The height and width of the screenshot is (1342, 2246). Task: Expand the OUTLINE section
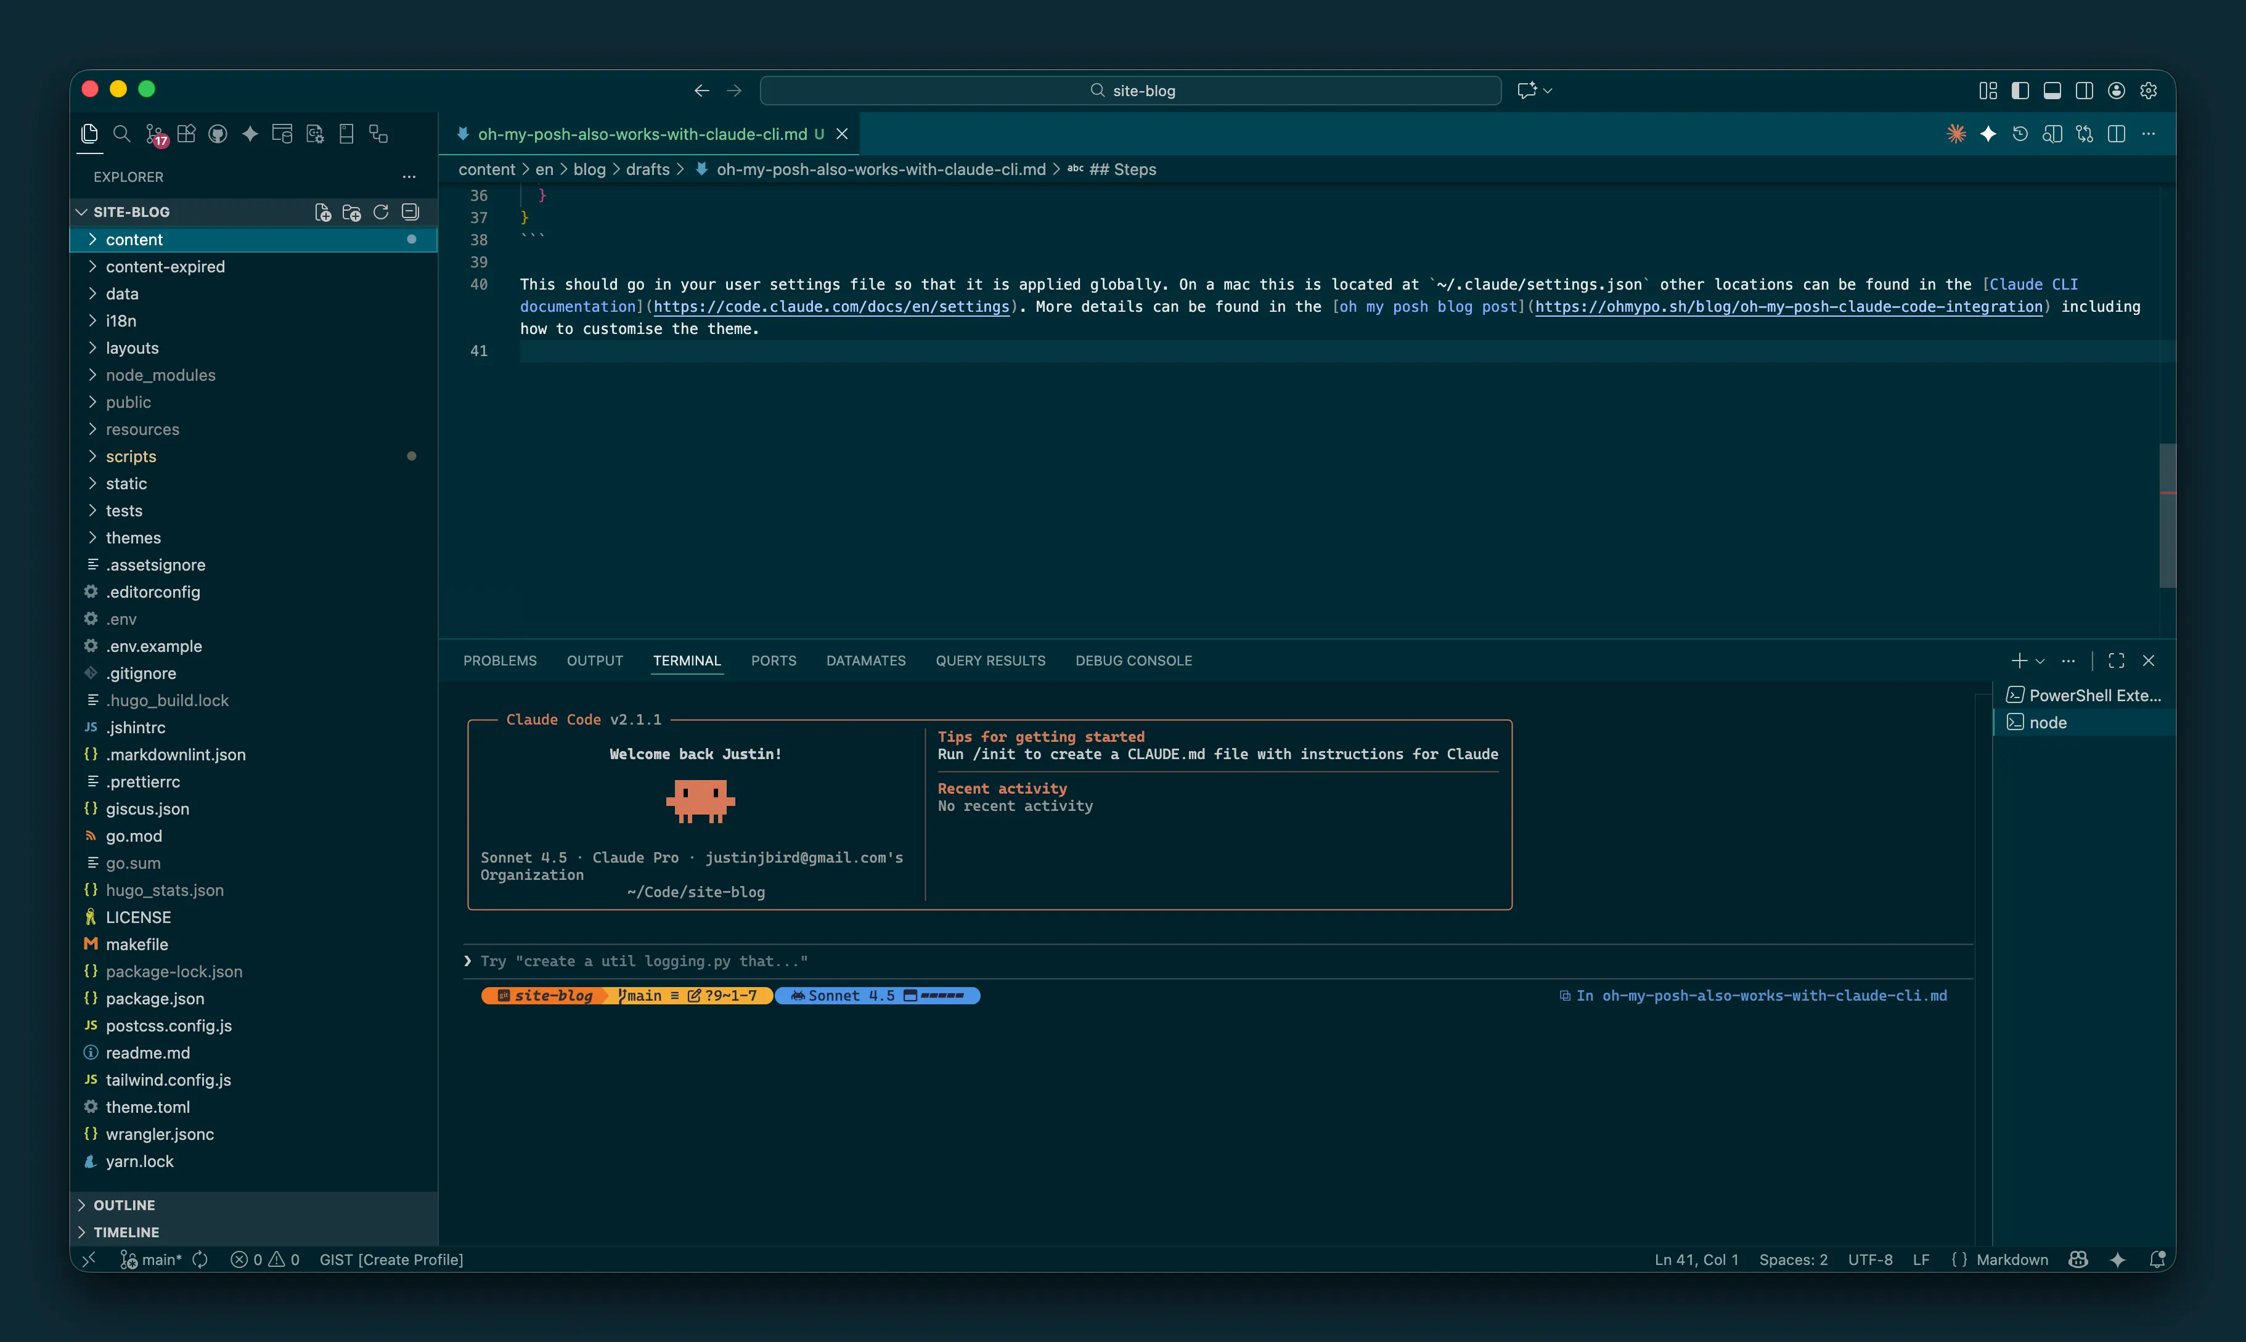[253, 1205]
